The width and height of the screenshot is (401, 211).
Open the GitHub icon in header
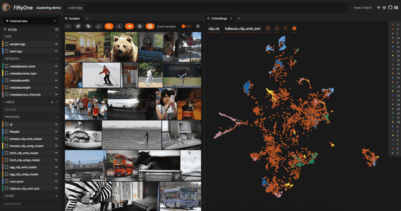point(390,8)
